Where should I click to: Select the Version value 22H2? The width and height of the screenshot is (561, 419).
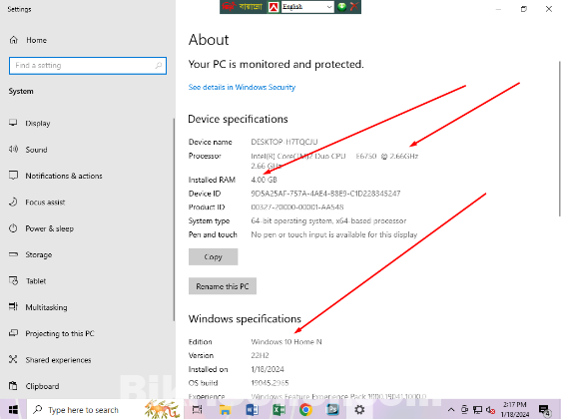[260, 355]
